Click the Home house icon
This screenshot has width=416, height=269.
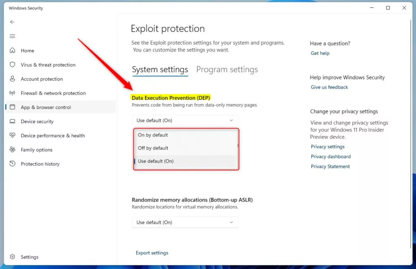[x=12, y=50]
